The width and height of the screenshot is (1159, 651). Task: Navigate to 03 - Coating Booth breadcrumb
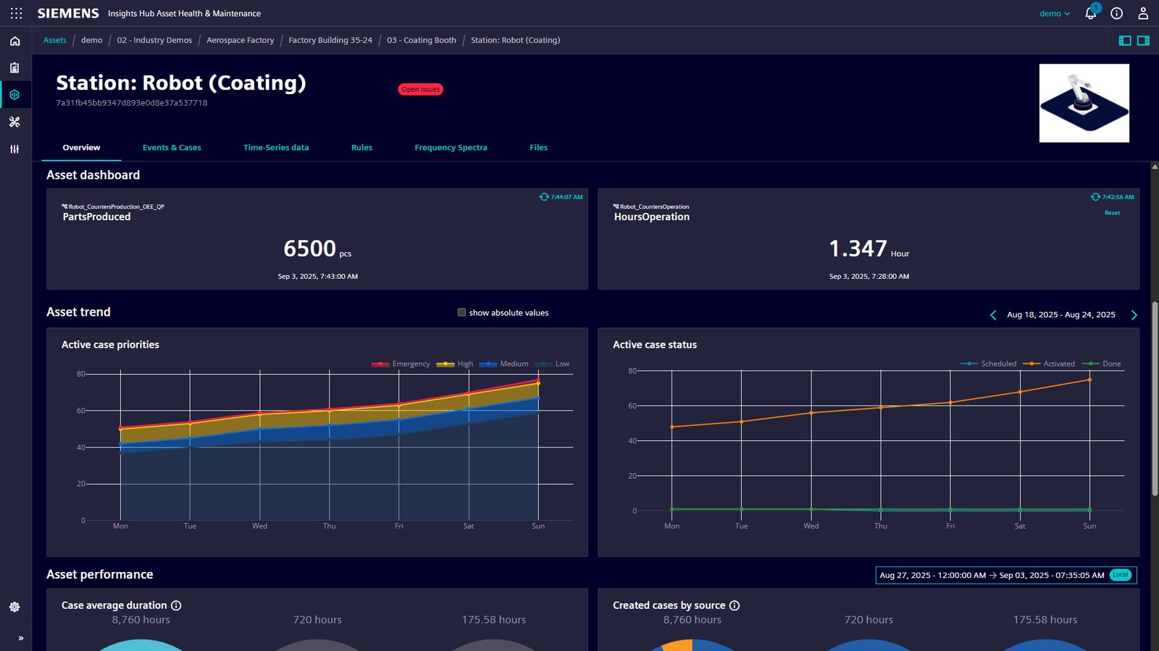pos(422,41)
